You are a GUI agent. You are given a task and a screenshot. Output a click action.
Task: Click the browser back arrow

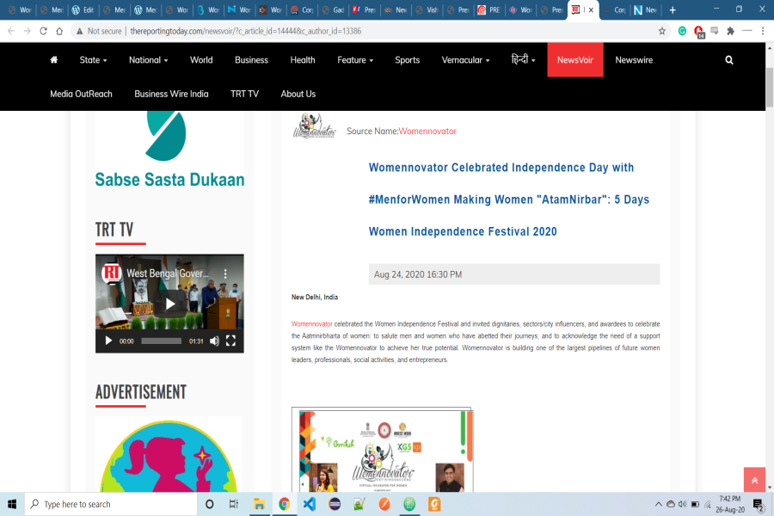(x=11, y=31)
